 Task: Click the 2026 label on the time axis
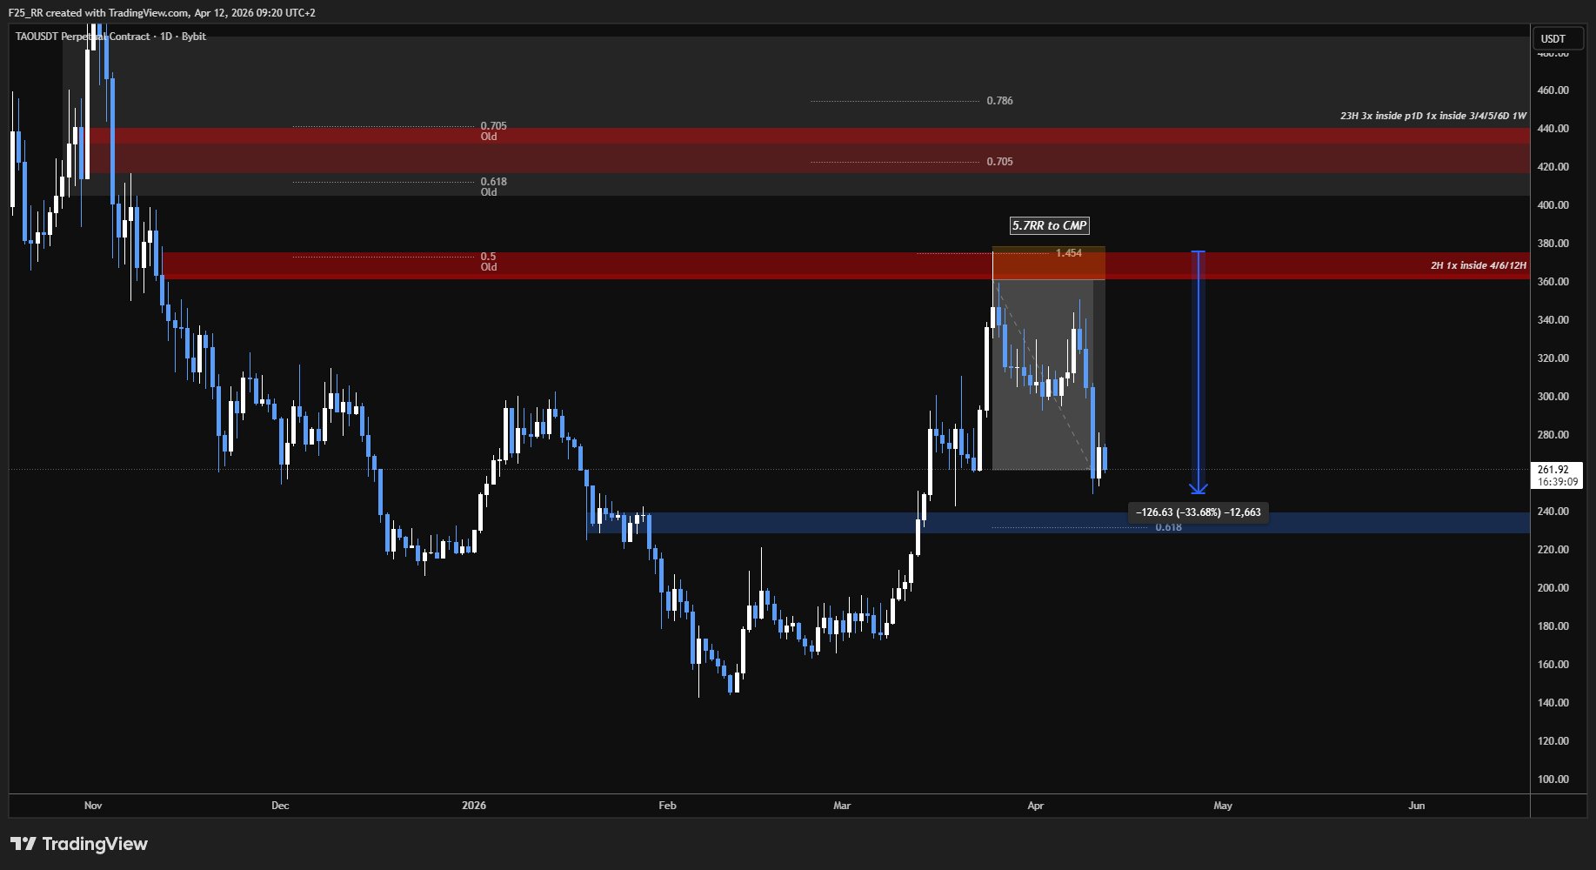tap(474, 806)
